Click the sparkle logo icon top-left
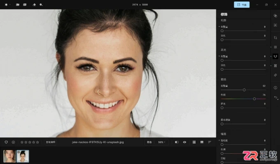The image size is (280, 164). pyautogui.click(x=6, y=5)
